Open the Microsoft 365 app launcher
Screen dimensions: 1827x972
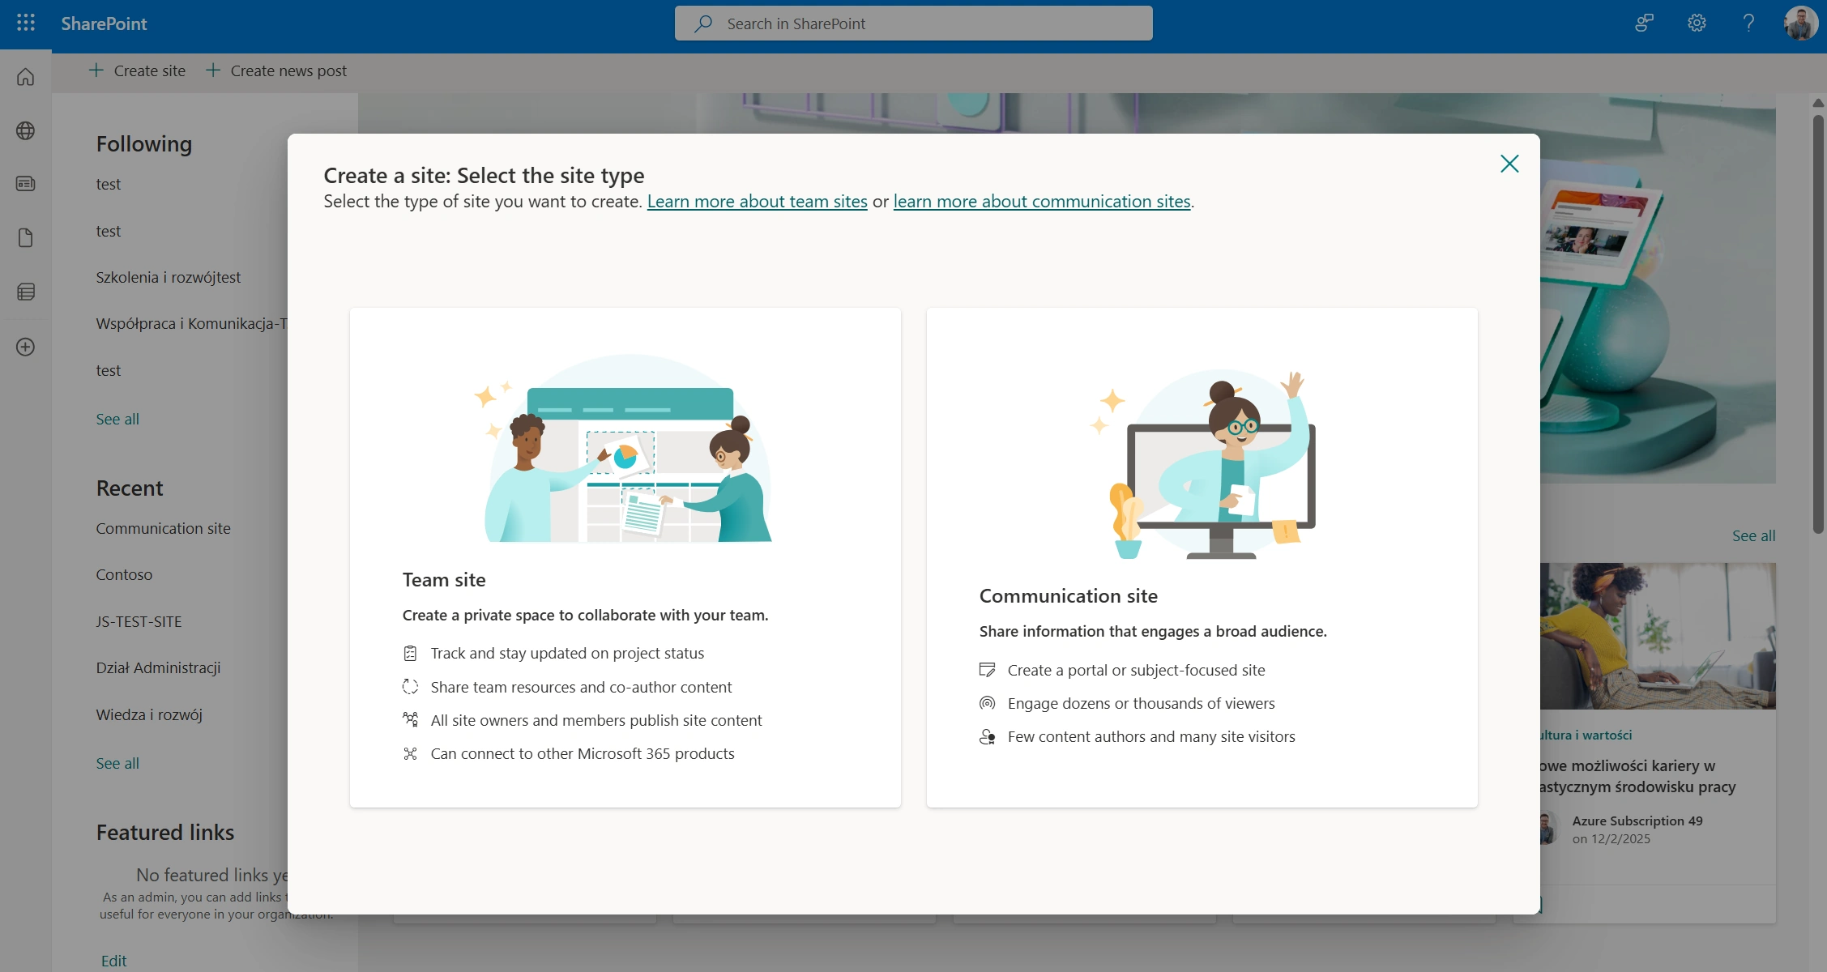click(25, 23)
